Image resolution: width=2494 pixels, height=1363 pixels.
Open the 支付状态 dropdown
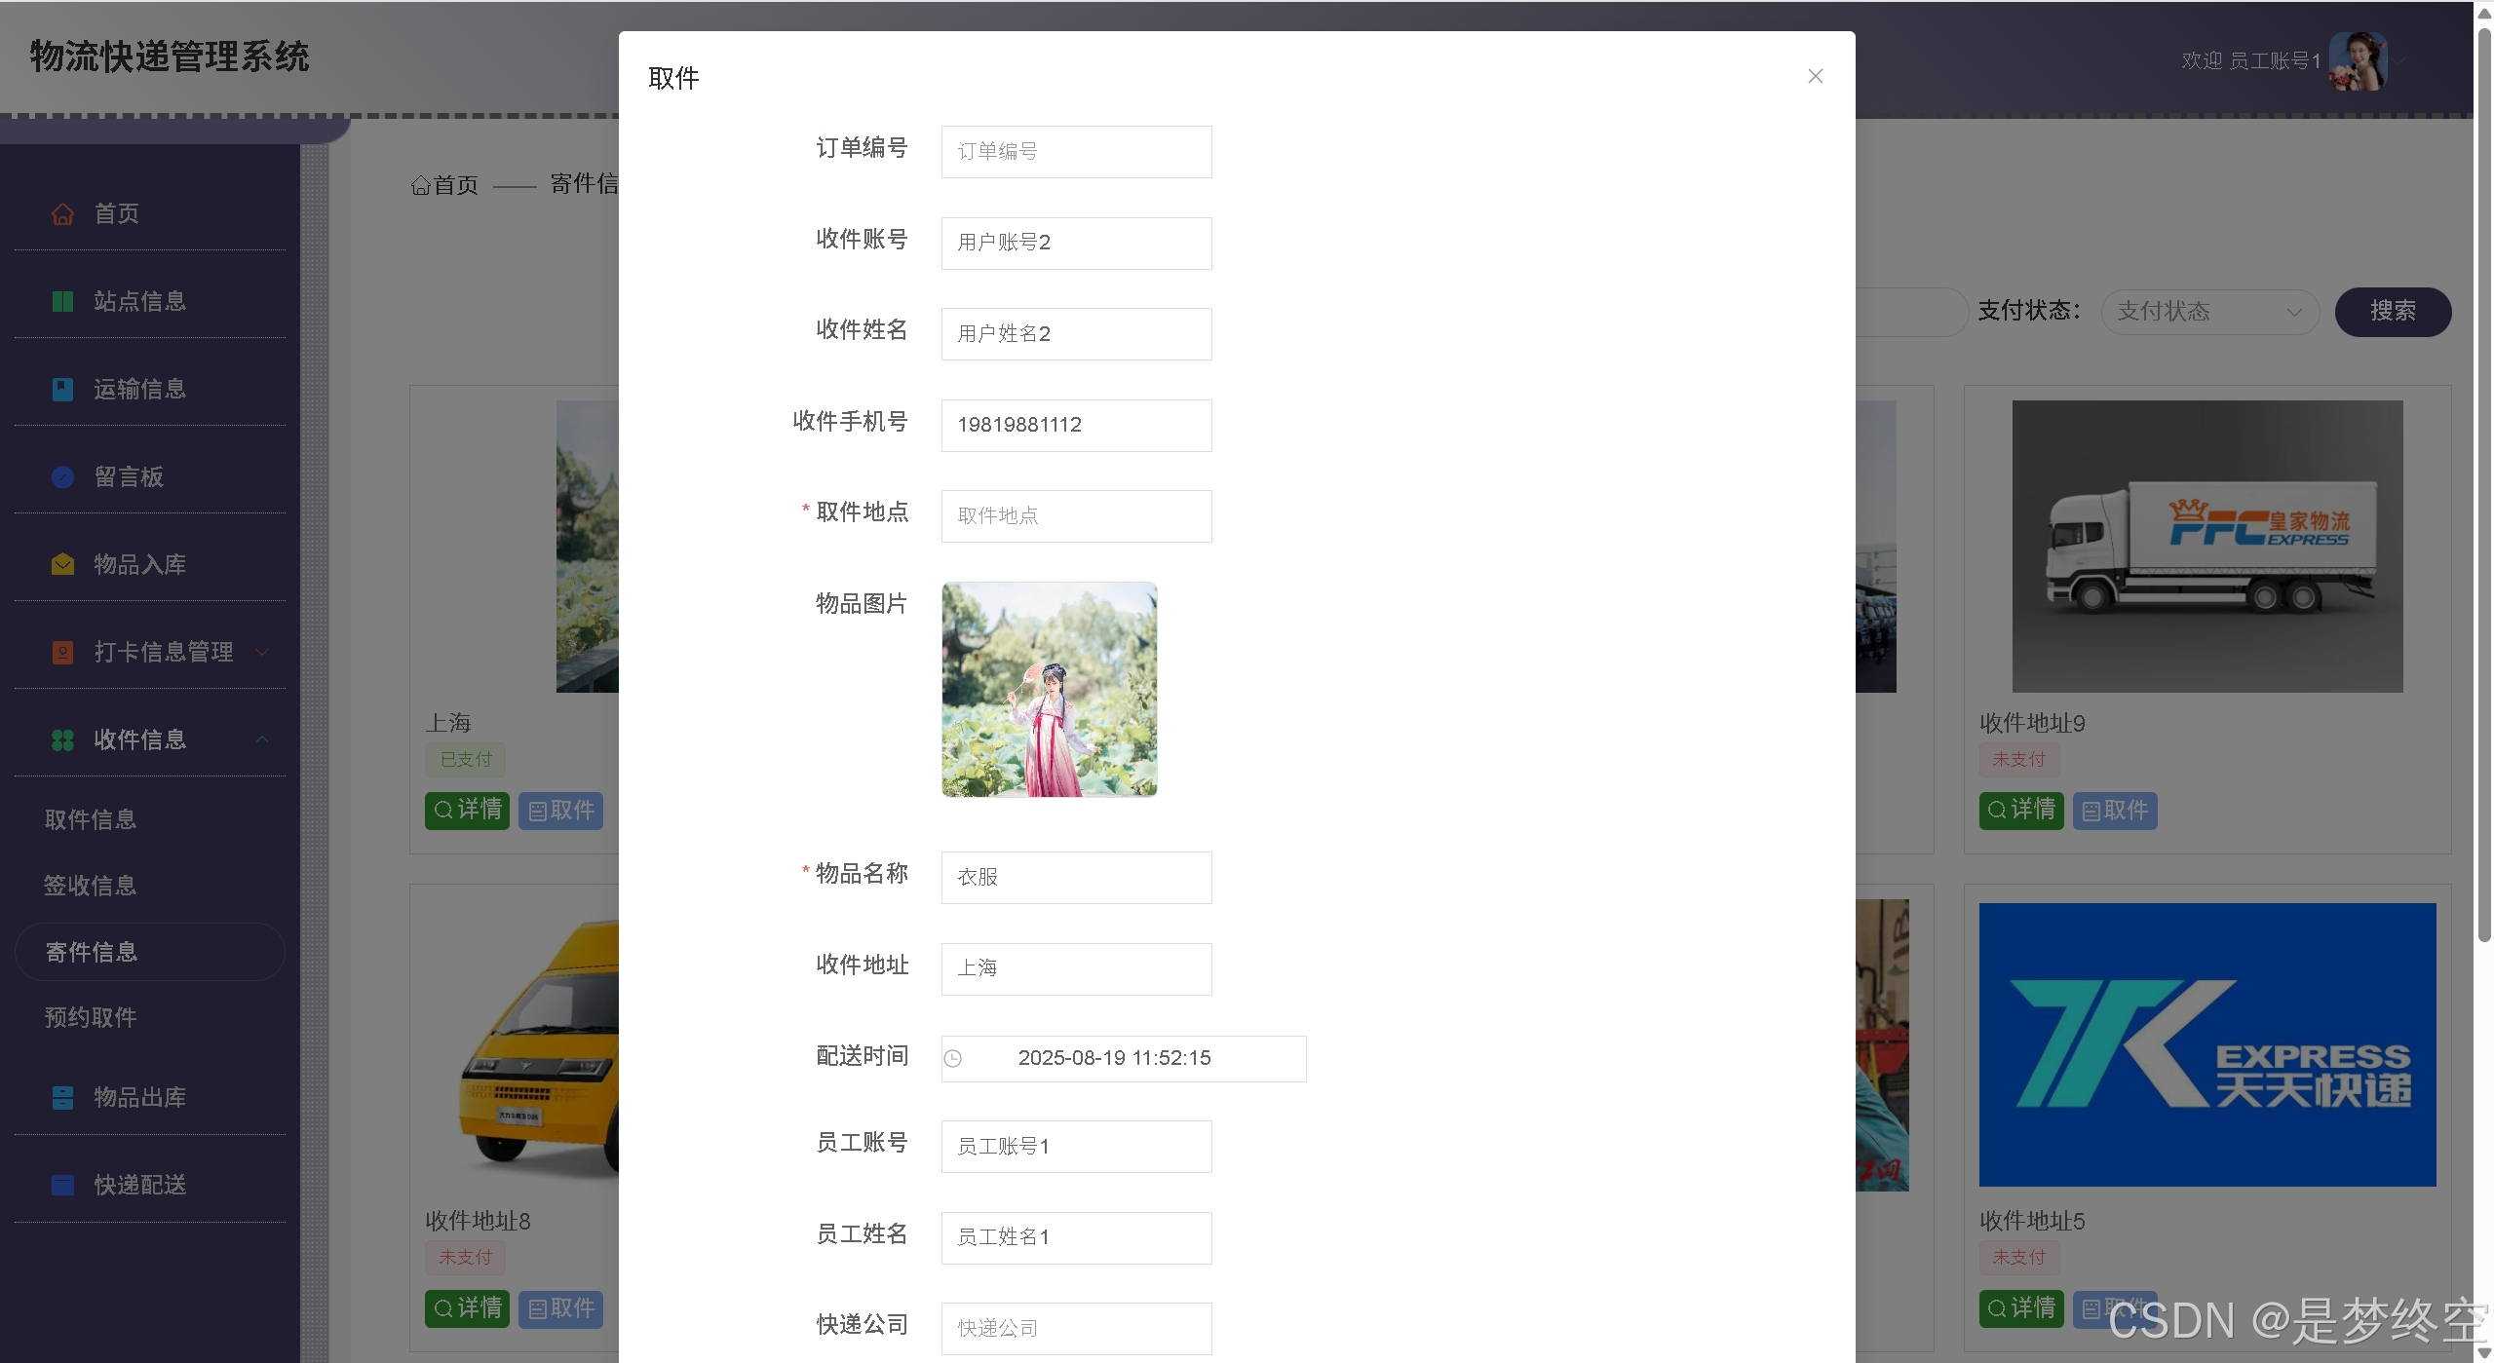[2209, 312]
